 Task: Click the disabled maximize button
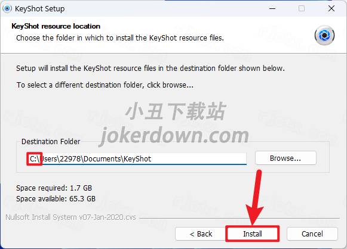pyautogui.click(x=302, y=8)
